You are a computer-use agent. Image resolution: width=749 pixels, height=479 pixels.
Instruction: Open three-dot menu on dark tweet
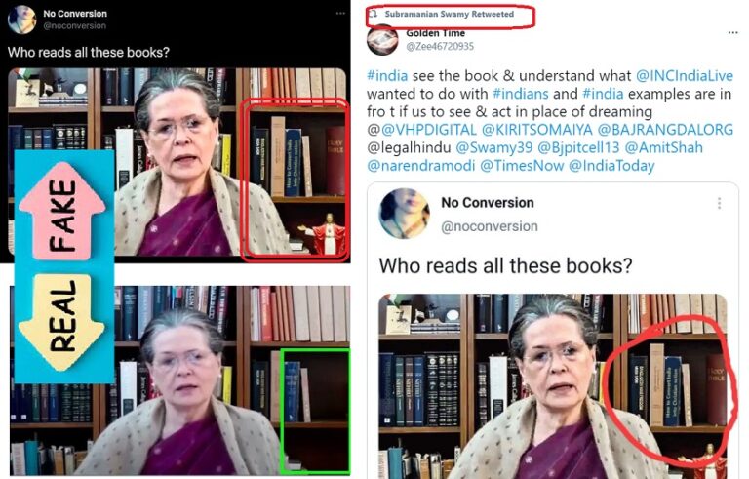click(x=340, y=14)
